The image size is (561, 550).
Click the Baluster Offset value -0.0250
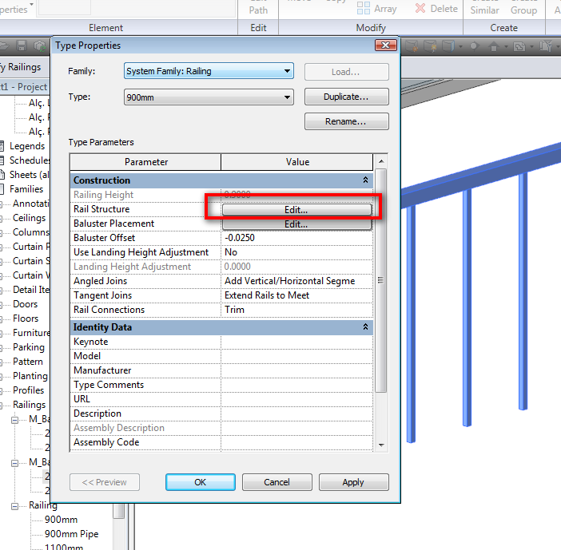[x=297, y=238]
